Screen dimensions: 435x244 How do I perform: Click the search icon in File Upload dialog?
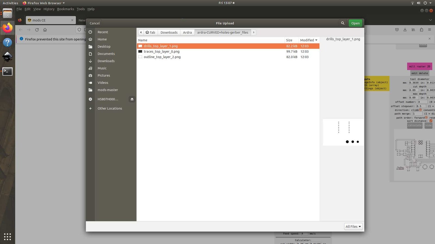pyautogui.click(x=343, y=23)
